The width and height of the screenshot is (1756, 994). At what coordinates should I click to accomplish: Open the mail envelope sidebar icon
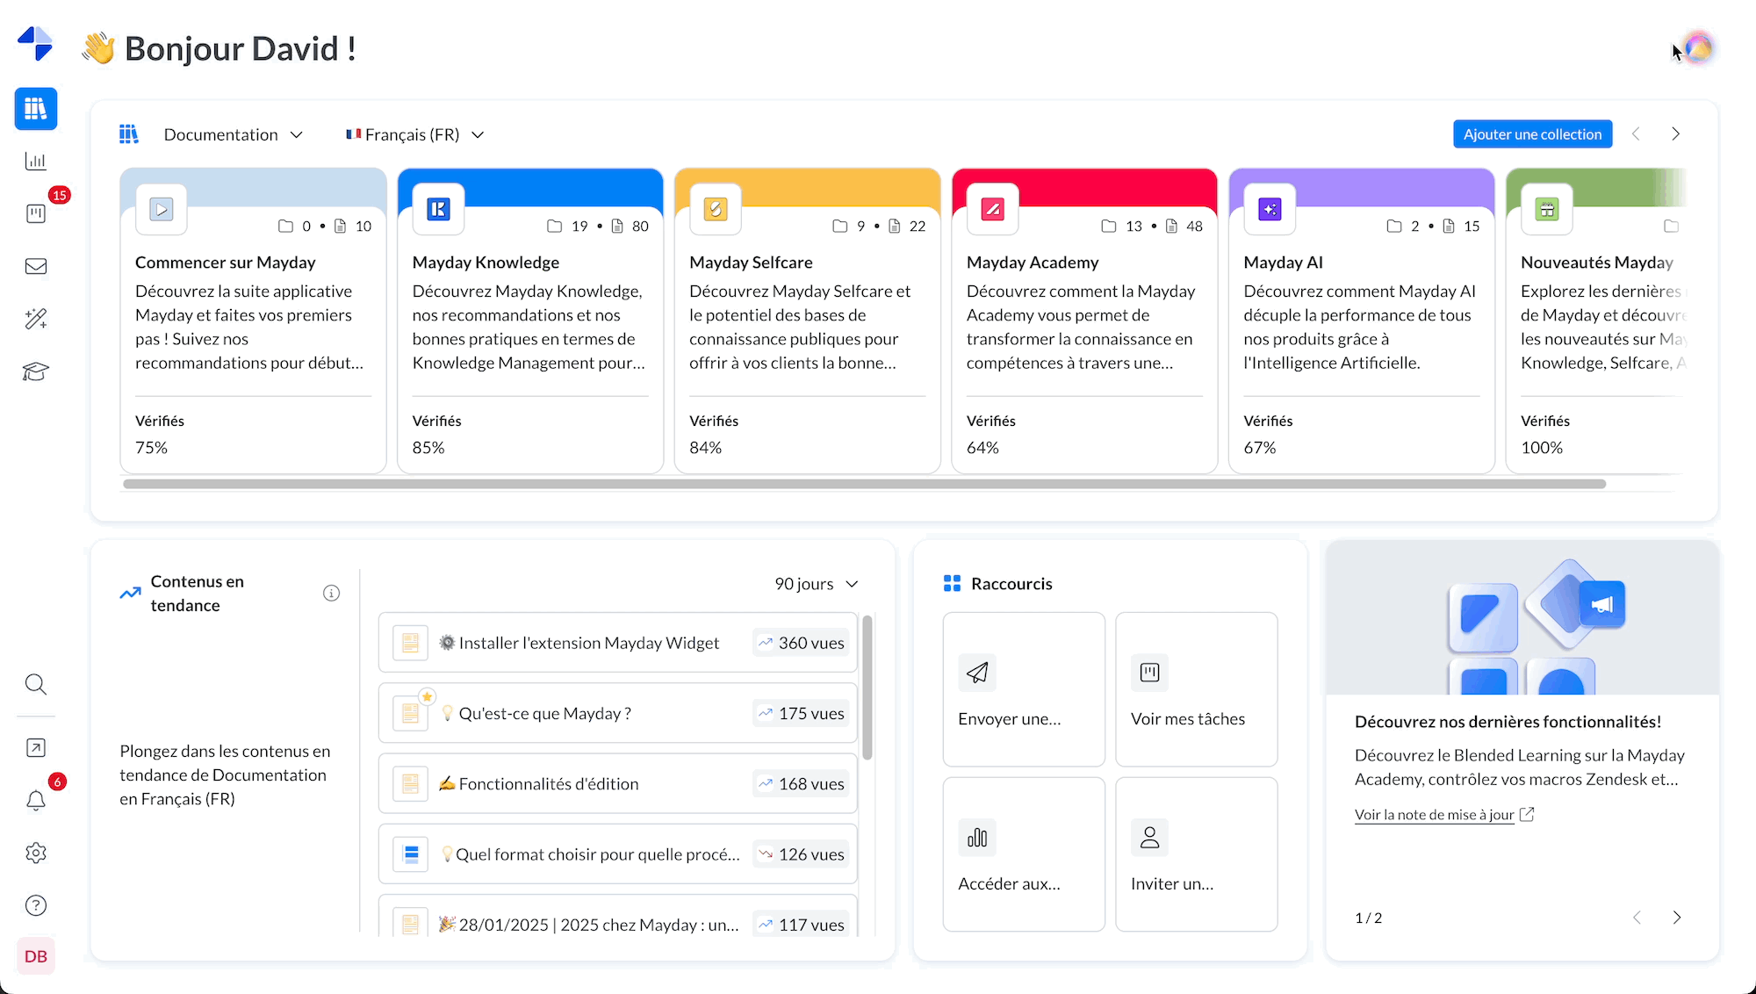coord(36,266)
